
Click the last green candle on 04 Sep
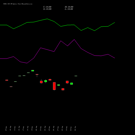(x=76, y=76)
